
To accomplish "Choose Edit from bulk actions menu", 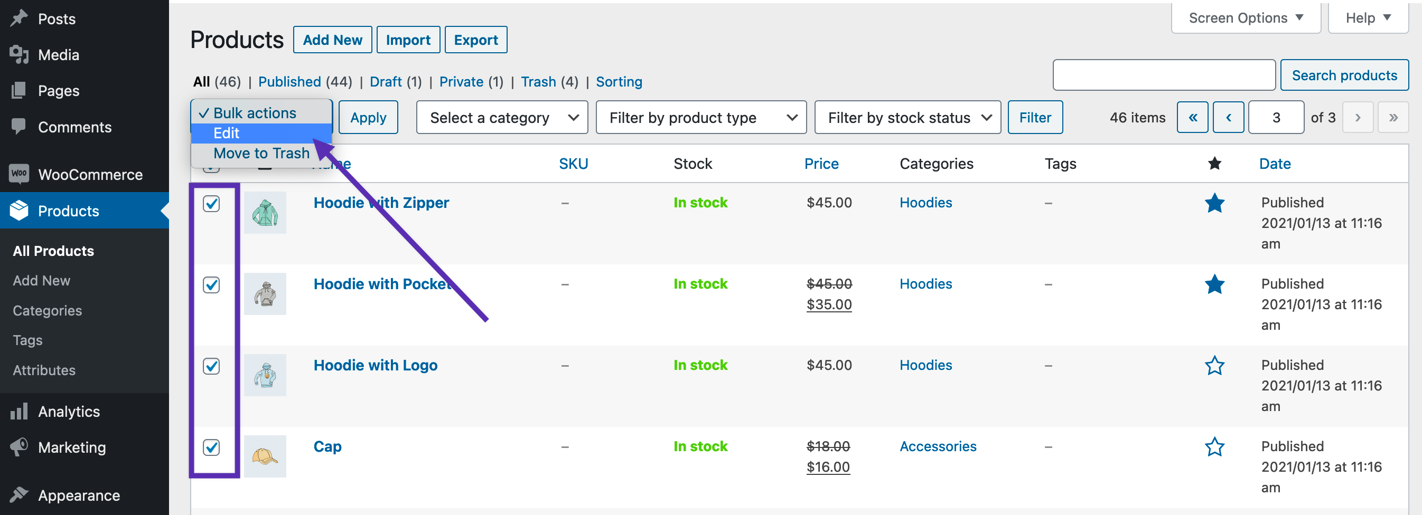I will 226,133.
